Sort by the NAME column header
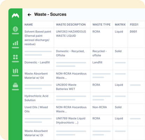Viewport: 145px width, 140px height. tap(29, 24)
